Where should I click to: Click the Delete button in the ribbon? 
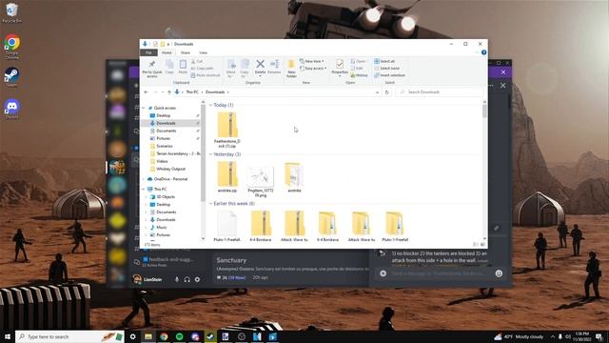coord(260,67)
